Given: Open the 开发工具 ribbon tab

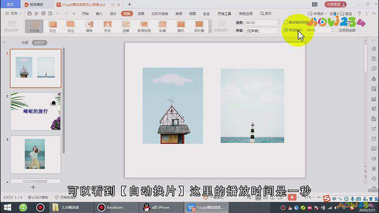Looking at the screenshot, I should [x=224, y=14].
